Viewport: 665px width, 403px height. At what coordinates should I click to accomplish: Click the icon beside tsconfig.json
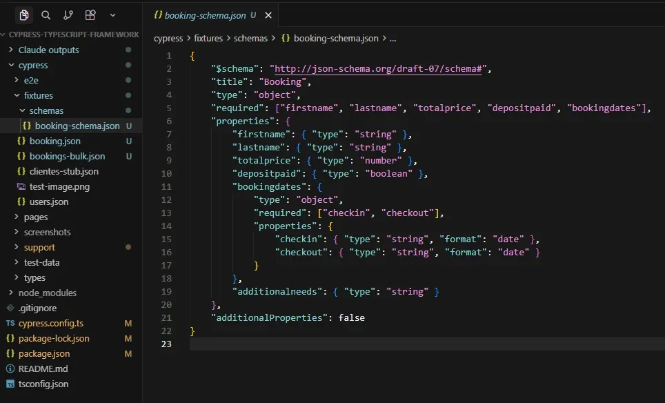pos(10,384)
